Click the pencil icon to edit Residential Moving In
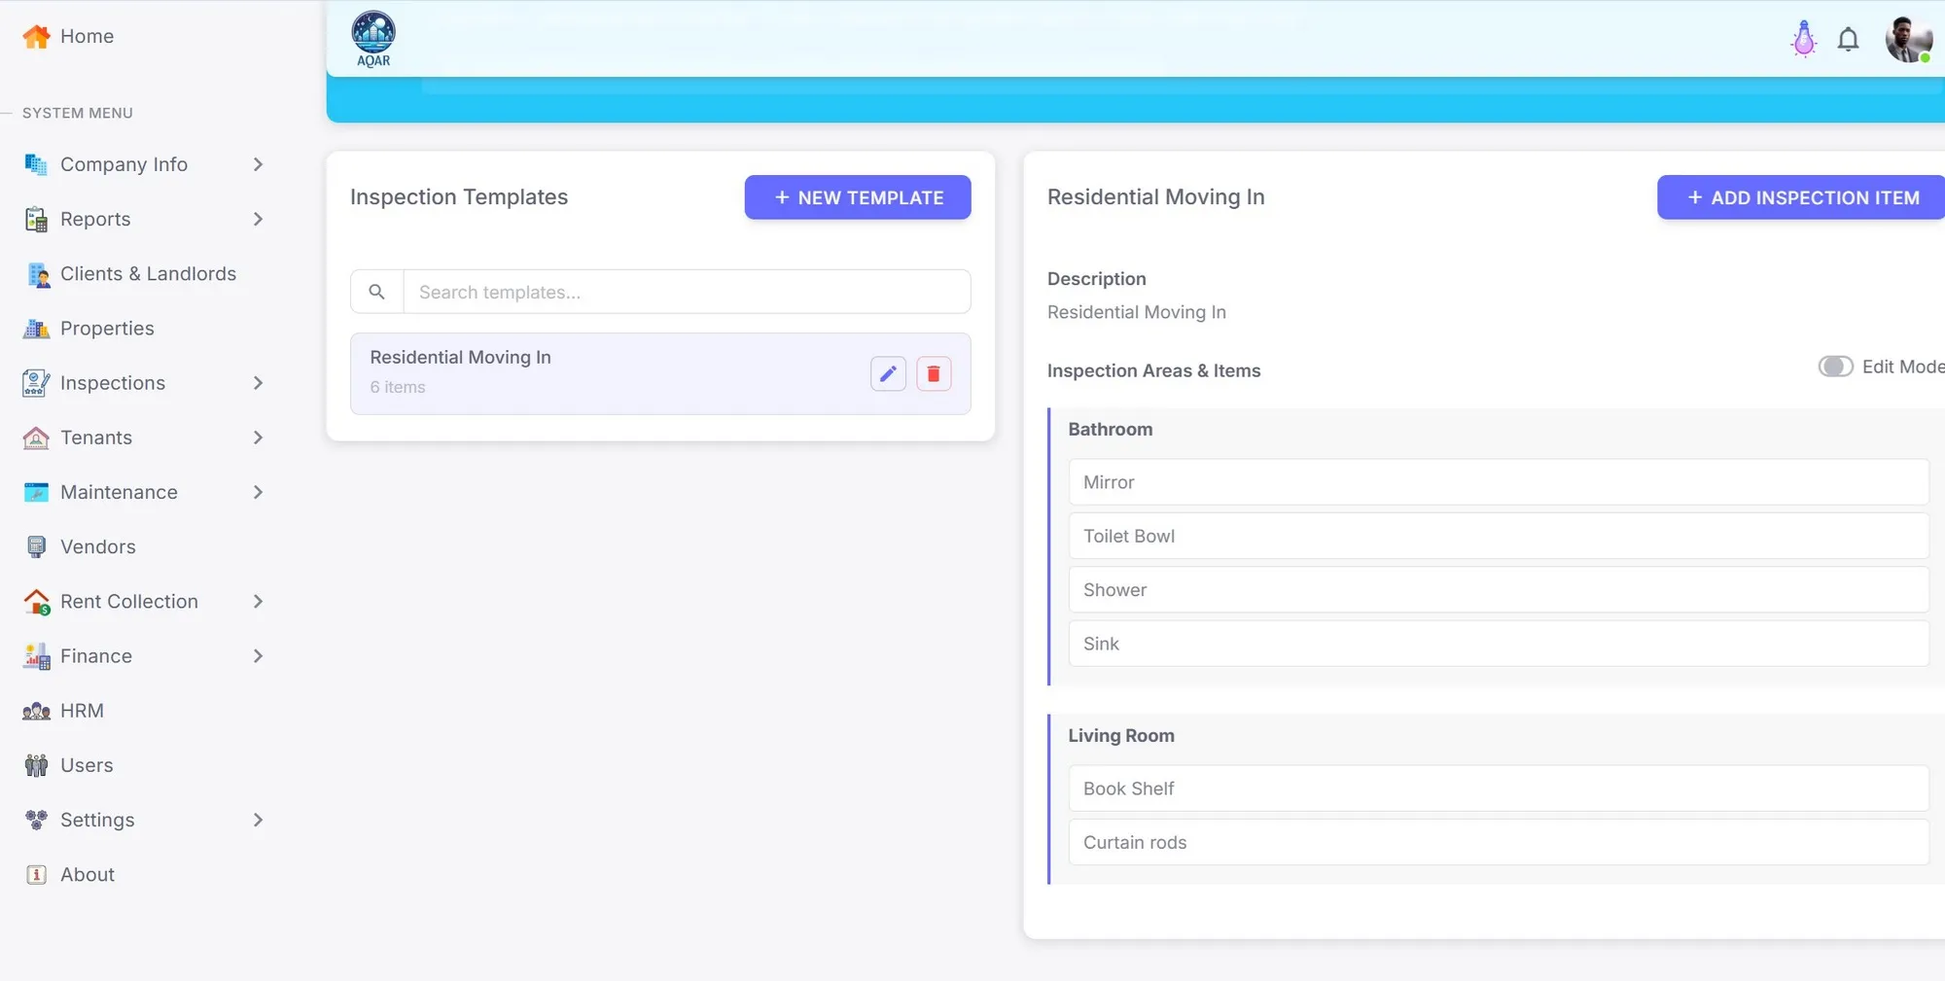Viewport: 1945px width, 981px height. (887, 373)
